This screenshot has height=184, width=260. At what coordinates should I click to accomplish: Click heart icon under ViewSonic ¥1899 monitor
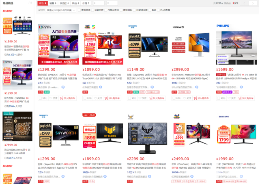click(98, 98)
